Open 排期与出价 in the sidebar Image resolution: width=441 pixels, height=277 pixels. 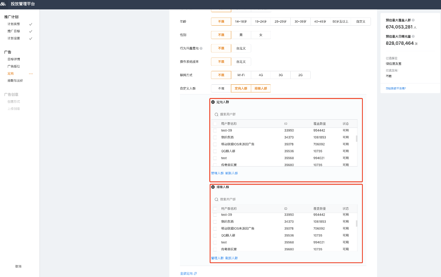click(x=15, y=81)
